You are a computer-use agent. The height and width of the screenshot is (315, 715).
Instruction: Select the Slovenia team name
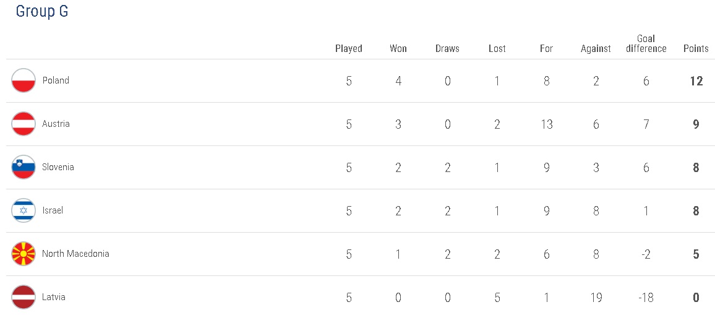pos(58,167)
